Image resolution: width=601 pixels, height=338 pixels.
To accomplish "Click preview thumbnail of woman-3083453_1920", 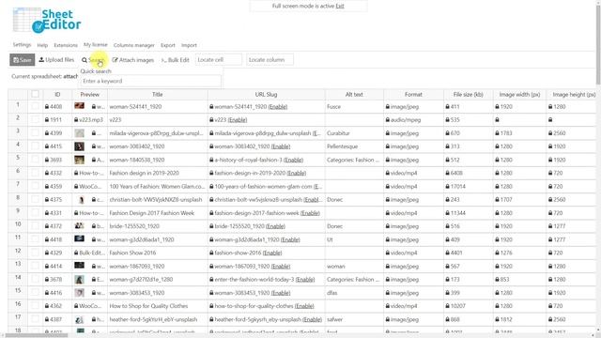I will 79,293.
